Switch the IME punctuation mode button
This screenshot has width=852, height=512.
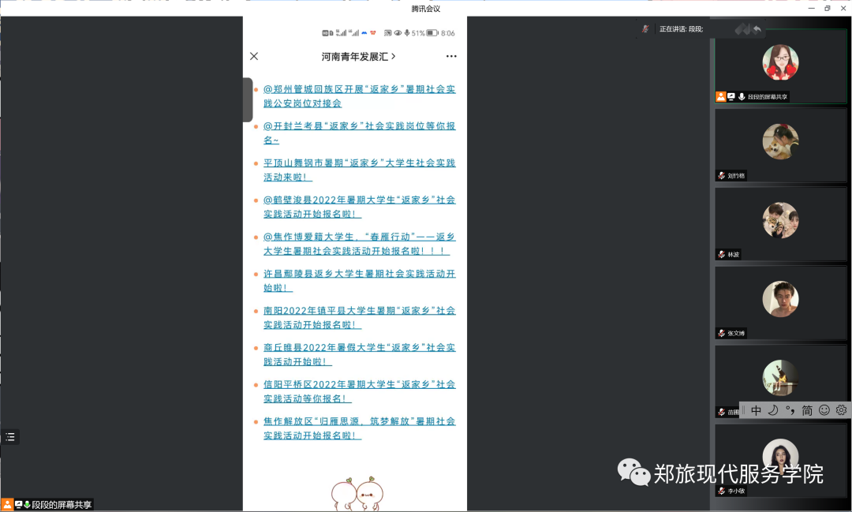(790, 410)
